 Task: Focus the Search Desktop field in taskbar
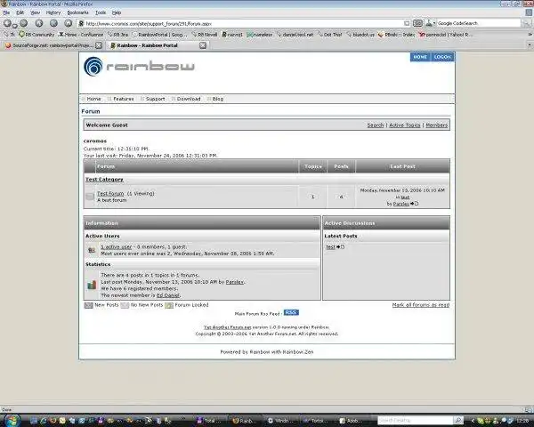415,421
